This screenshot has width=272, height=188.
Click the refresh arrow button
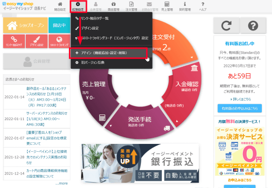click(226, 26)
